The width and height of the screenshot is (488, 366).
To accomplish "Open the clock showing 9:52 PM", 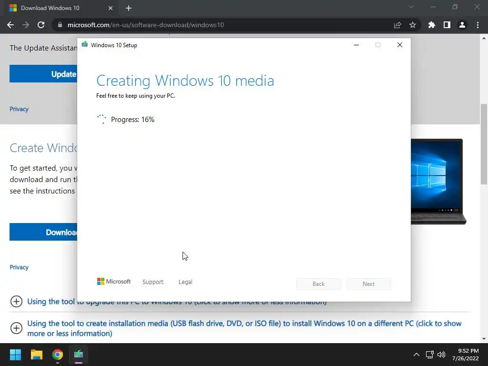I will click(465, 355).
